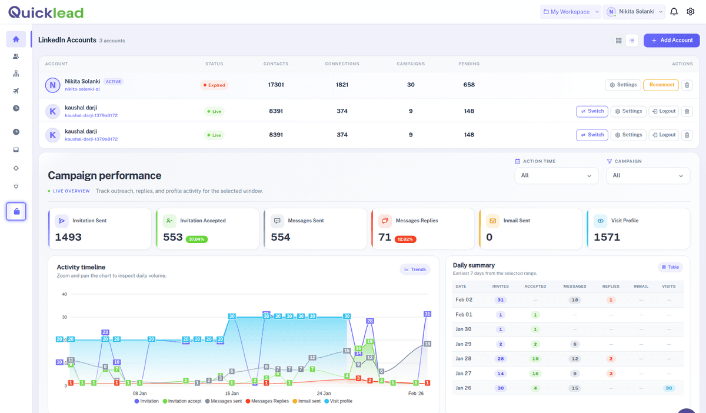
Task: Toggle the Visit profile legend series
Action: (x=338, y=401)
